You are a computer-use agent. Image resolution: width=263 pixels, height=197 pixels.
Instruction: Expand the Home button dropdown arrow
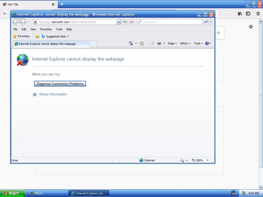136,43
